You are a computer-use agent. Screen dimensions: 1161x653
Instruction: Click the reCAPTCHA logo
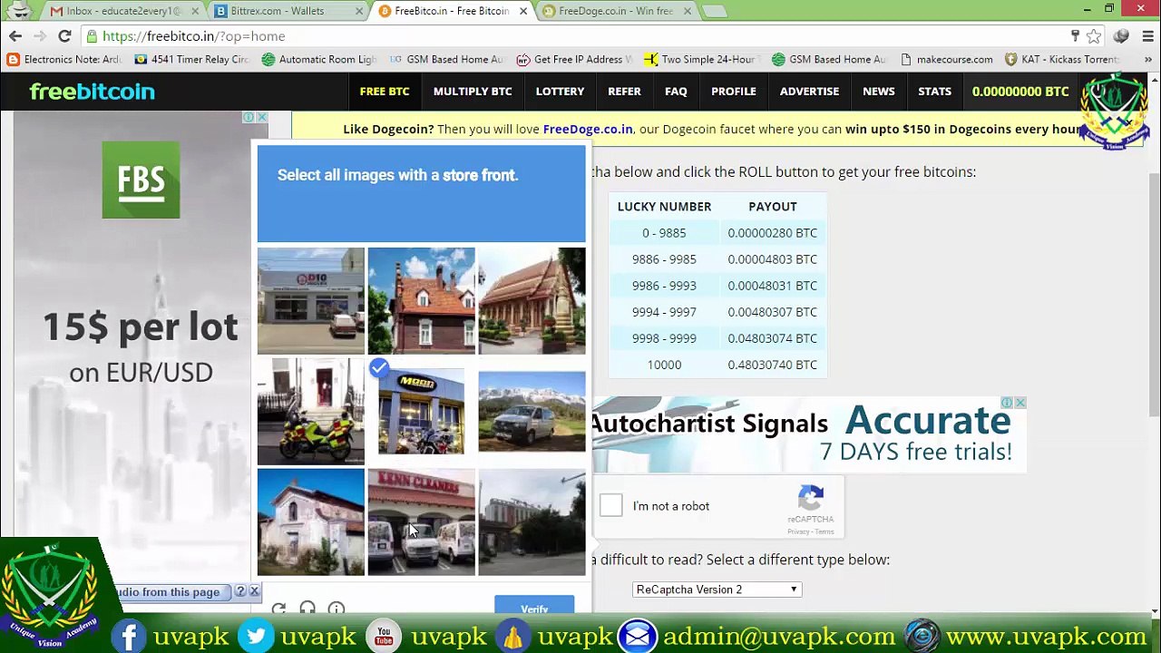point(810,498)
